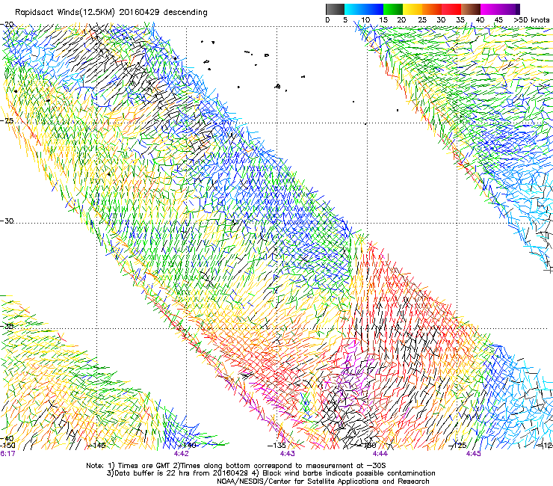Click the '-145' longitude label
Image resolution: width=553 pixels, height=486 pixels.
(x=96, y=446)
